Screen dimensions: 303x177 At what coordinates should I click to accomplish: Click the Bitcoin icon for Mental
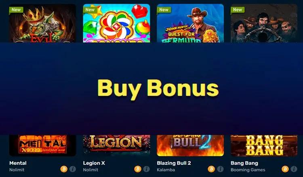pos(64,169)
